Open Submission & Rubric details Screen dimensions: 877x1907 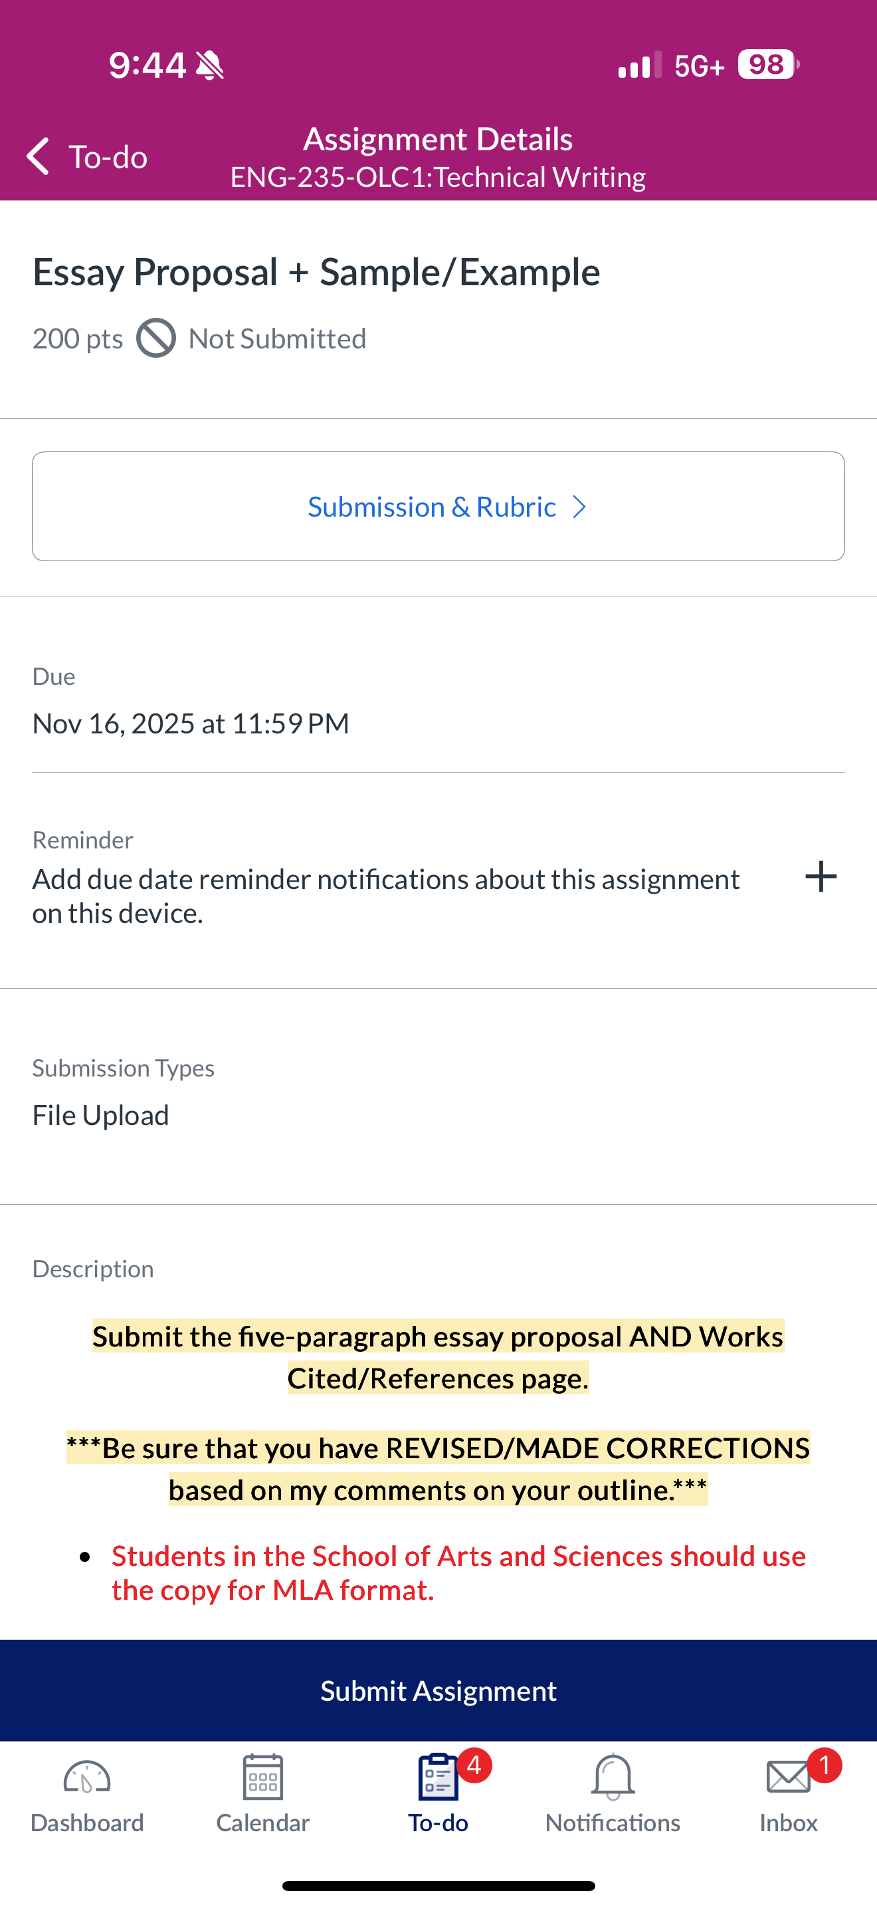[x=438, y=507]
